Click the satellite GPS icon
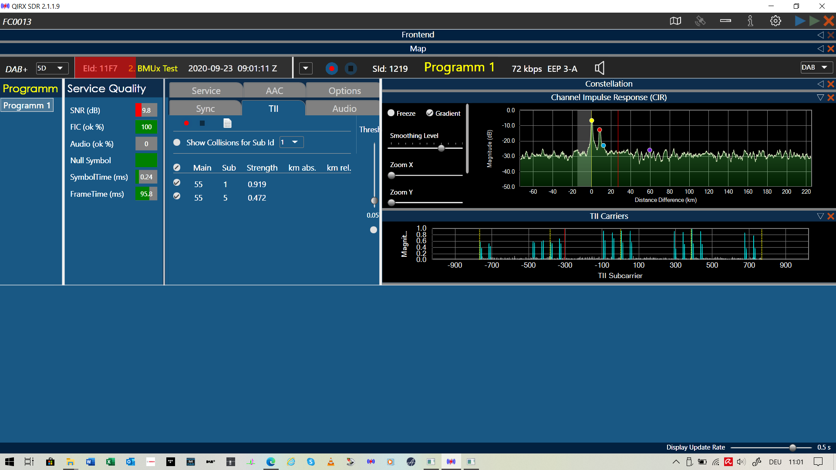 700,21
